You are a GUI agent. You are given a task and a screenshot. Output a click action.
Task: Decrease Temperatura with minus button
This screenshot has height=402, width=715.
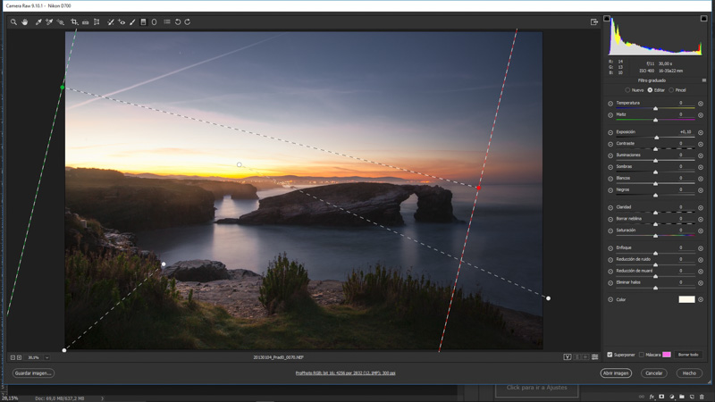610,104
